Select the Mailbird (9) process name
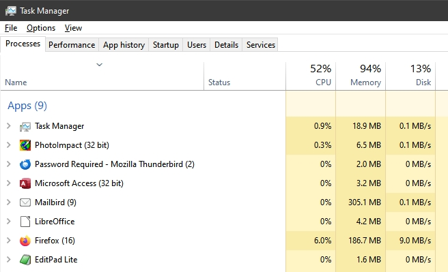The width and height of the screenshot is (448, 272). tap(55, 202)
